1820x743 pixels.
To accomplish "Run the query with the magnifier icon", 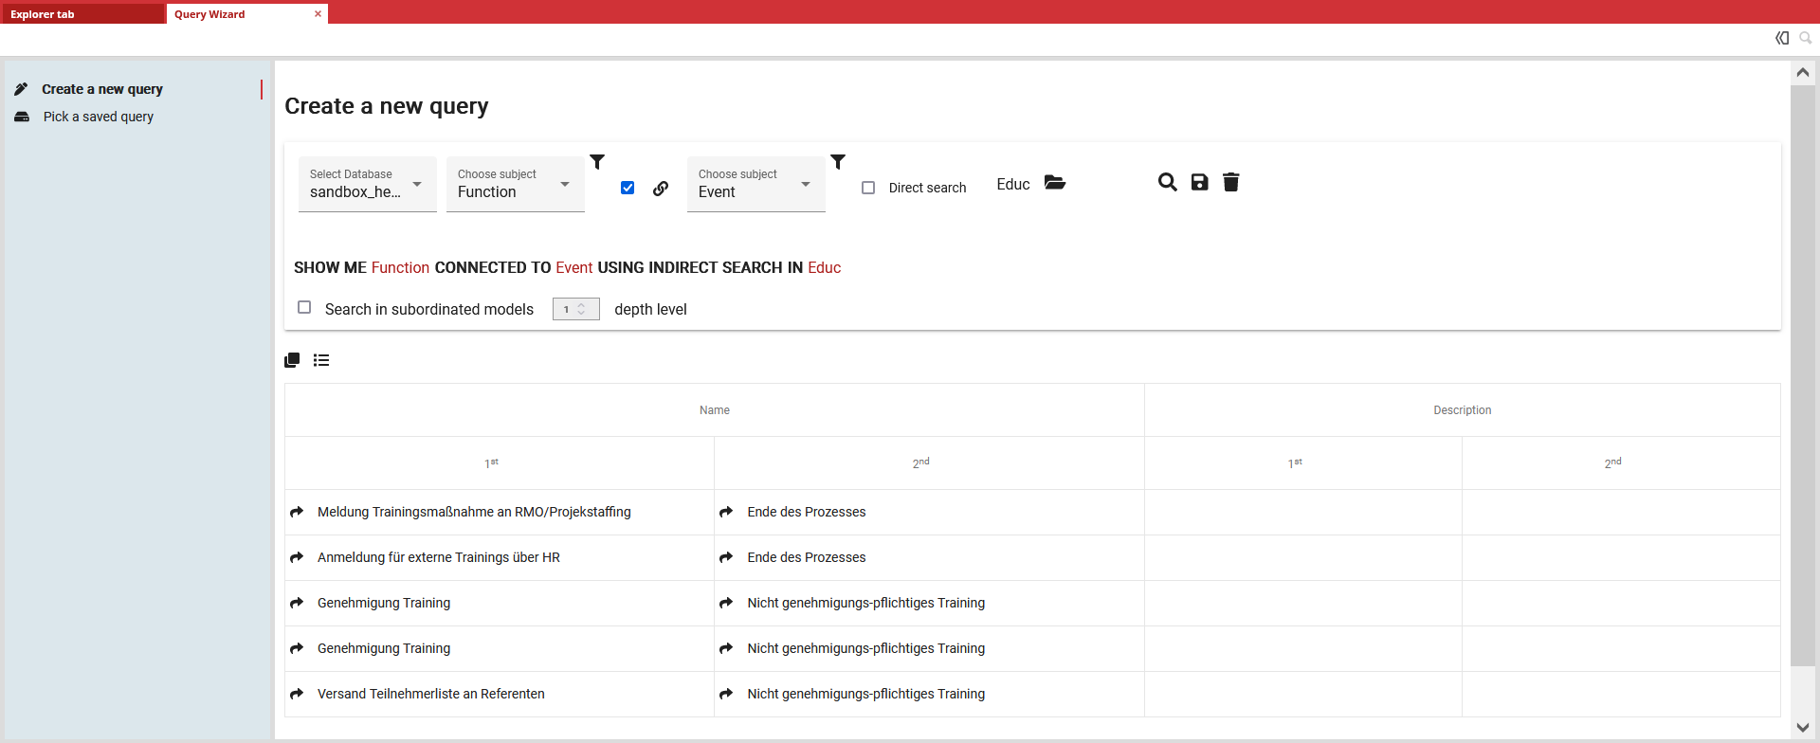I will 1167,182.
